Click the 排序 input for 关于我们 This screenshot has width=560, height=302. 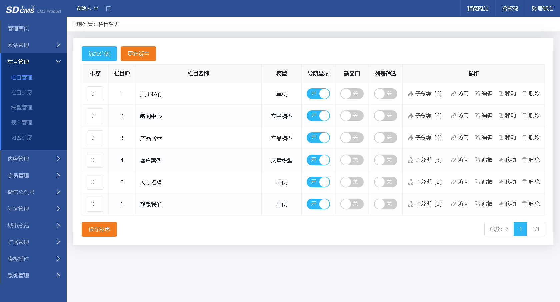point(95,94)
